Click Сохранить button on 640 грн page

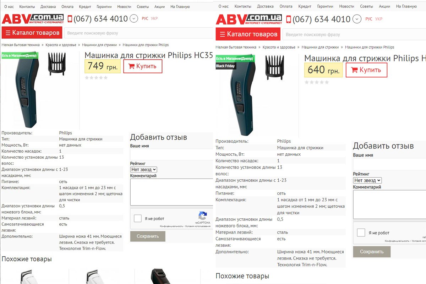[372, 252]
